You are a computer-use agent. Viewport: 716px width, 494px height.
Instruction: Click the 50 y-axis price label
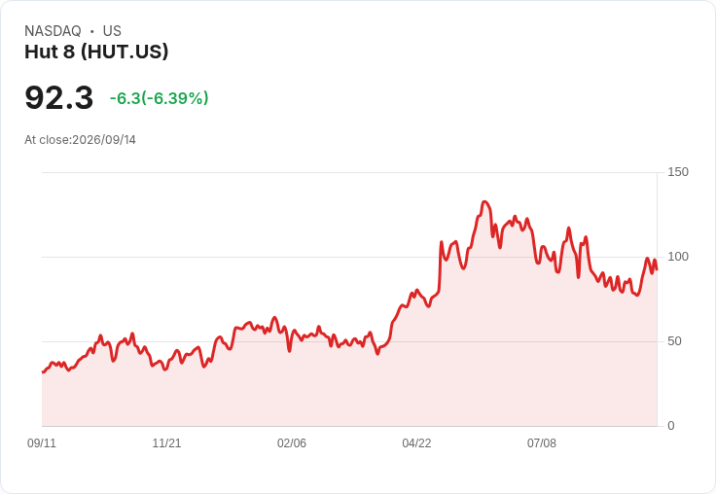click(674, 341)
